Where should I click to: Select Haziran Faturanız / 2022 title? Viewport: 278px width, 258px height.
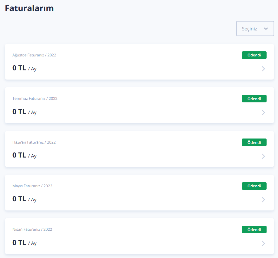click(34, 142)
